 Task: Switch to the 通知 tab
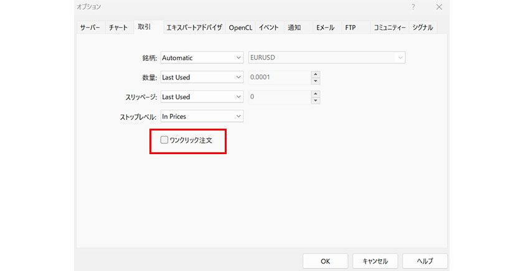pyautogui.click(x=294, y=28)
